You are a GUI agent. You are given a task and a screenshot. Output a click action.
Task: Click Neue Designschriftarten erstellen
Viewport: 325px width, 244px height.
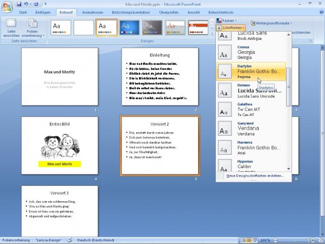tap(255, 176)
